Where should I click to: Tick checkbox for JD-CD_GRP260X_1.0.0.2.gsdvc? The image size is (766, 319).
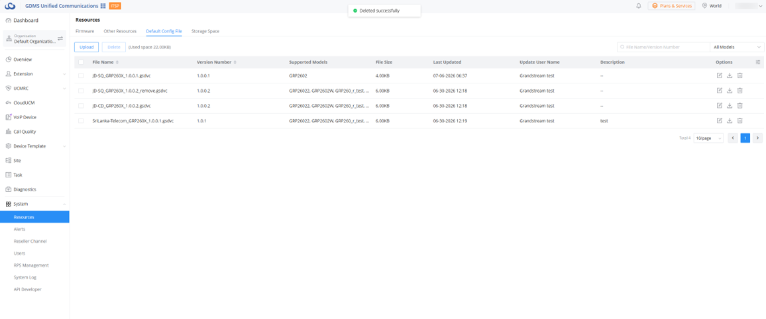coord(81,106)
